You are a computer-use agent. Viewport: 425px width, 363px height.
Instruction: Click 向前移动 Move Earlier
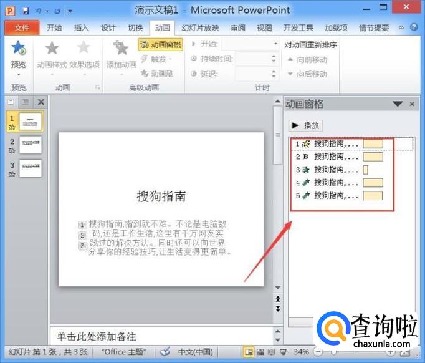308,60
